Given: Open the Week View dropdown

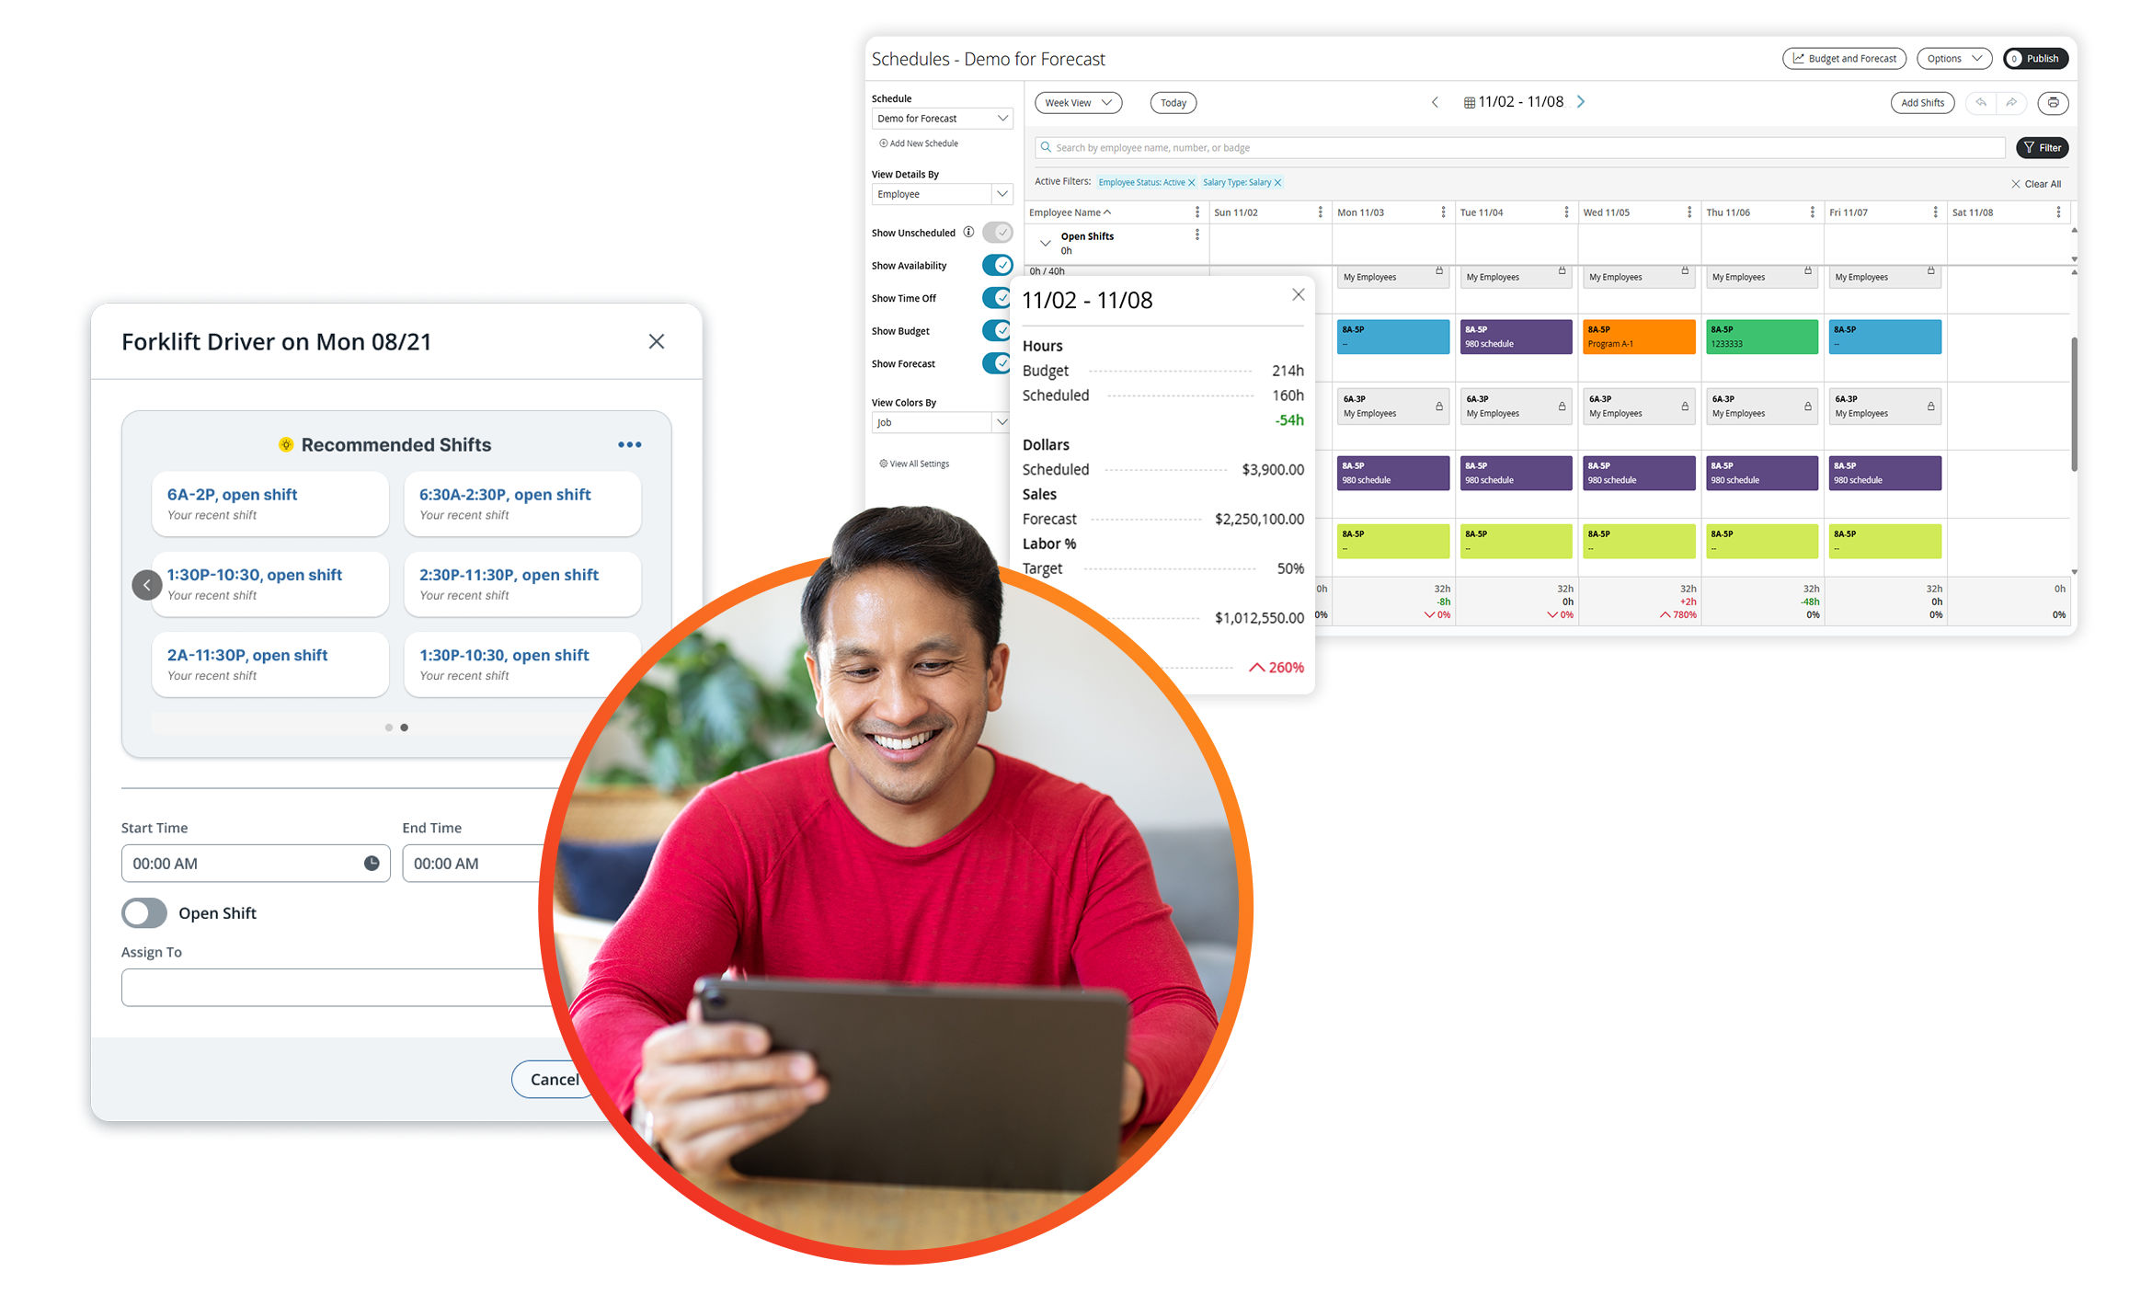Looking at the screenshot, I should 1078,103.
